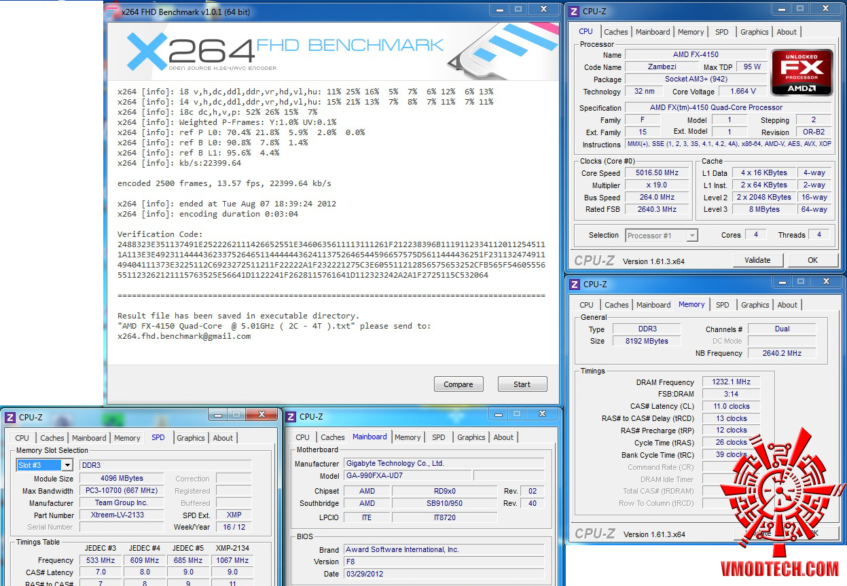Screen dimensions: 847x586
Task: Switch to the Mainboard tab in the top-right CPU-Z window
Action: [x=653, y=32]
